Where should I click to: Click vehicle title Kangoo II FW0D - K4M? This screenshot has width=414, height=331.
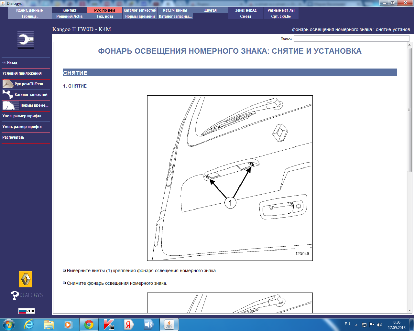tap(82, 29)
